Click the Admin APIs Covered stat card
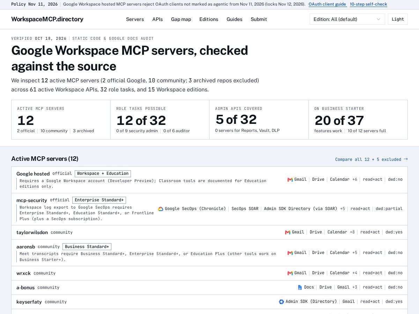 (x=259, y=120)
